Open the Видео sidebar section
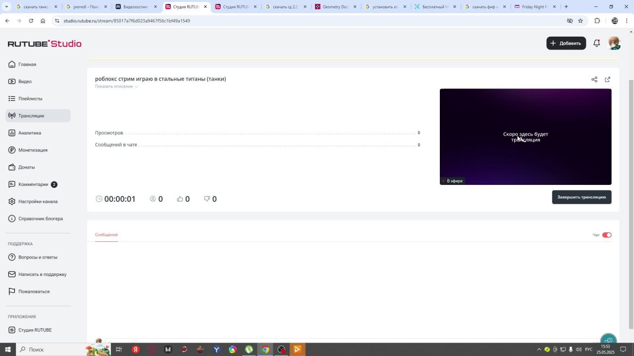Screen dimensions: 634x356 38,82
